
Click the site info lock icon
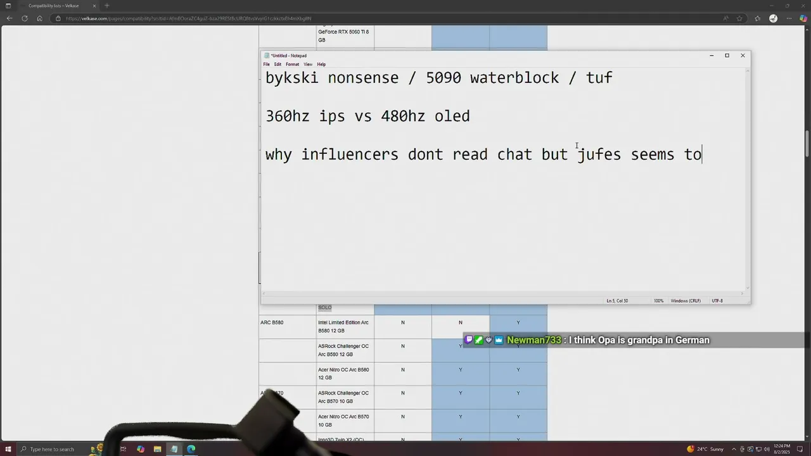click(x=58, y=18)
